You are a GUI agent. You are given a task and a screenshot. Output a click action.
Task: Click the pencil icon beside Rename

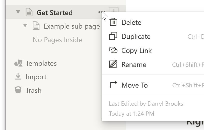pyautogui.click(x=113, y=64)
